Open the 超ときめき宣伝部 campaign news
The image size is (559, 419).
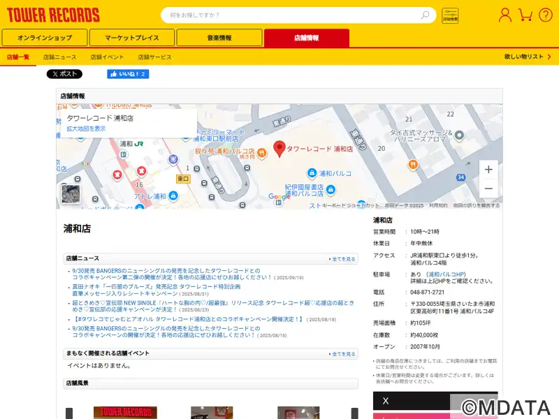[213, 306]
